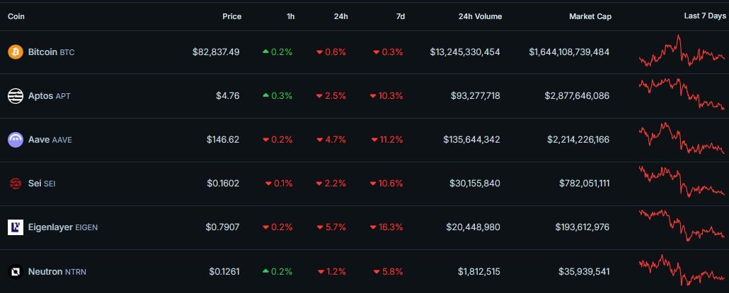
Task: View Sei's last 7 days sparkline chart
Action: (x=681, y=182)
